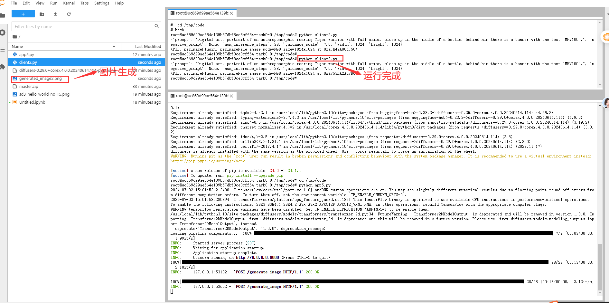Close the upper terminal tab
The image size is (609, 303).
(231, 13)
